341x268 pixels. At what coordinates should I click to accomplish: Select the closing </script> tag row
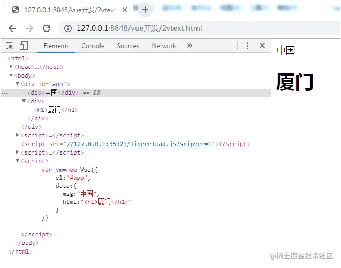click(37, 234)
